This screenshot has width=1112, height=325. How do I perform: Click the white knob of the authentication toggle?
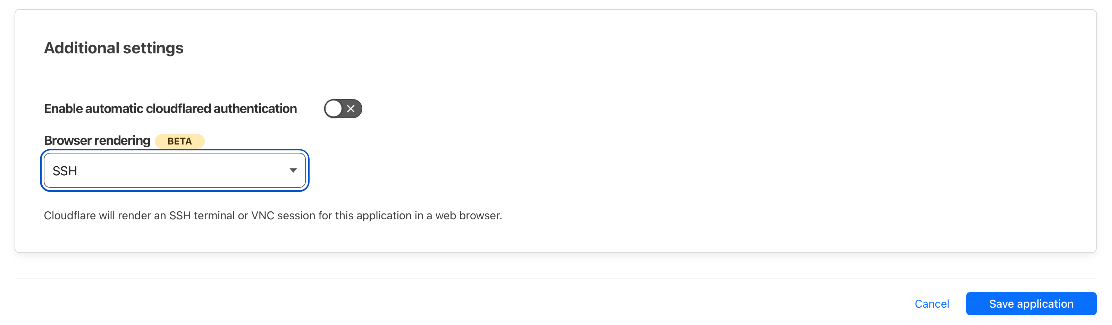pyautogui.click(x=334, y=108)
